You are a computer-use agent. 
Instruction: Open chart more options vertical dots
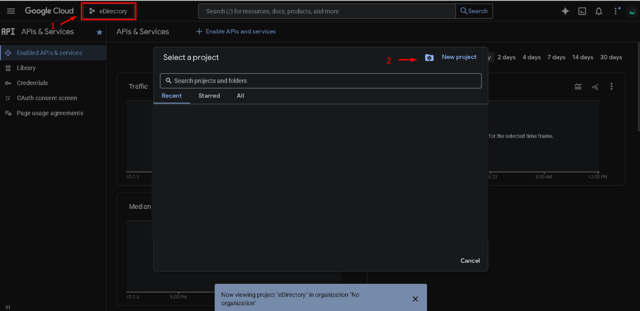[611, 87]
